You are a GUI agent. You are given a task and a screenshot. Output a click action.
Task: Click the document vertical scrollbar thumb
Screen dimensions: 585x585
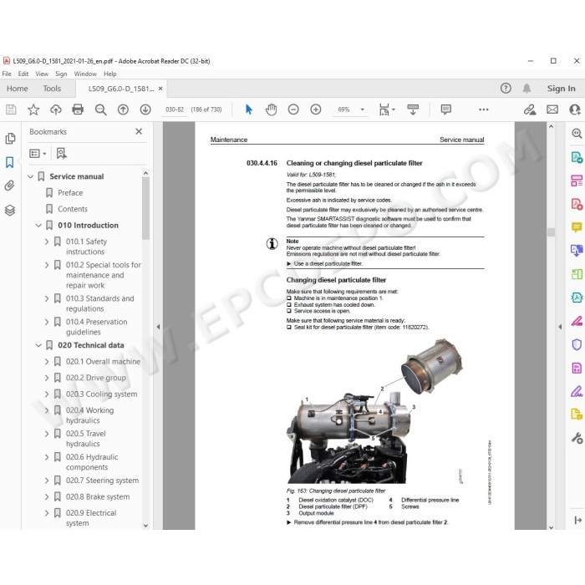coord(551,232)
